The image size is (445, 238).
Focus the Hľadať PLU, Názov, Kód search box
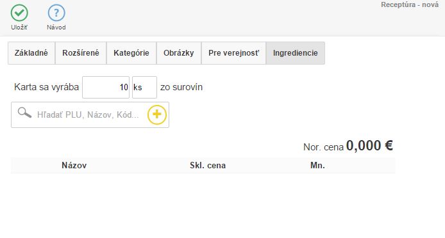click(88, 115)
